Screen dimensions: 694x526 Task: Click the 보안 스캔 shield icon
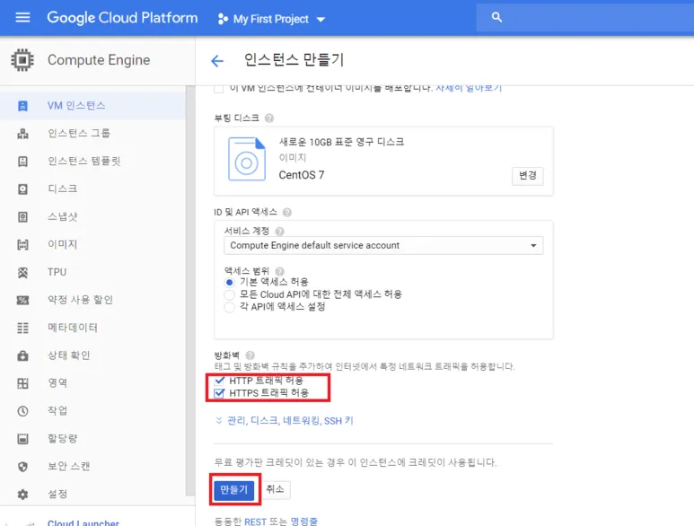[22, 466]
